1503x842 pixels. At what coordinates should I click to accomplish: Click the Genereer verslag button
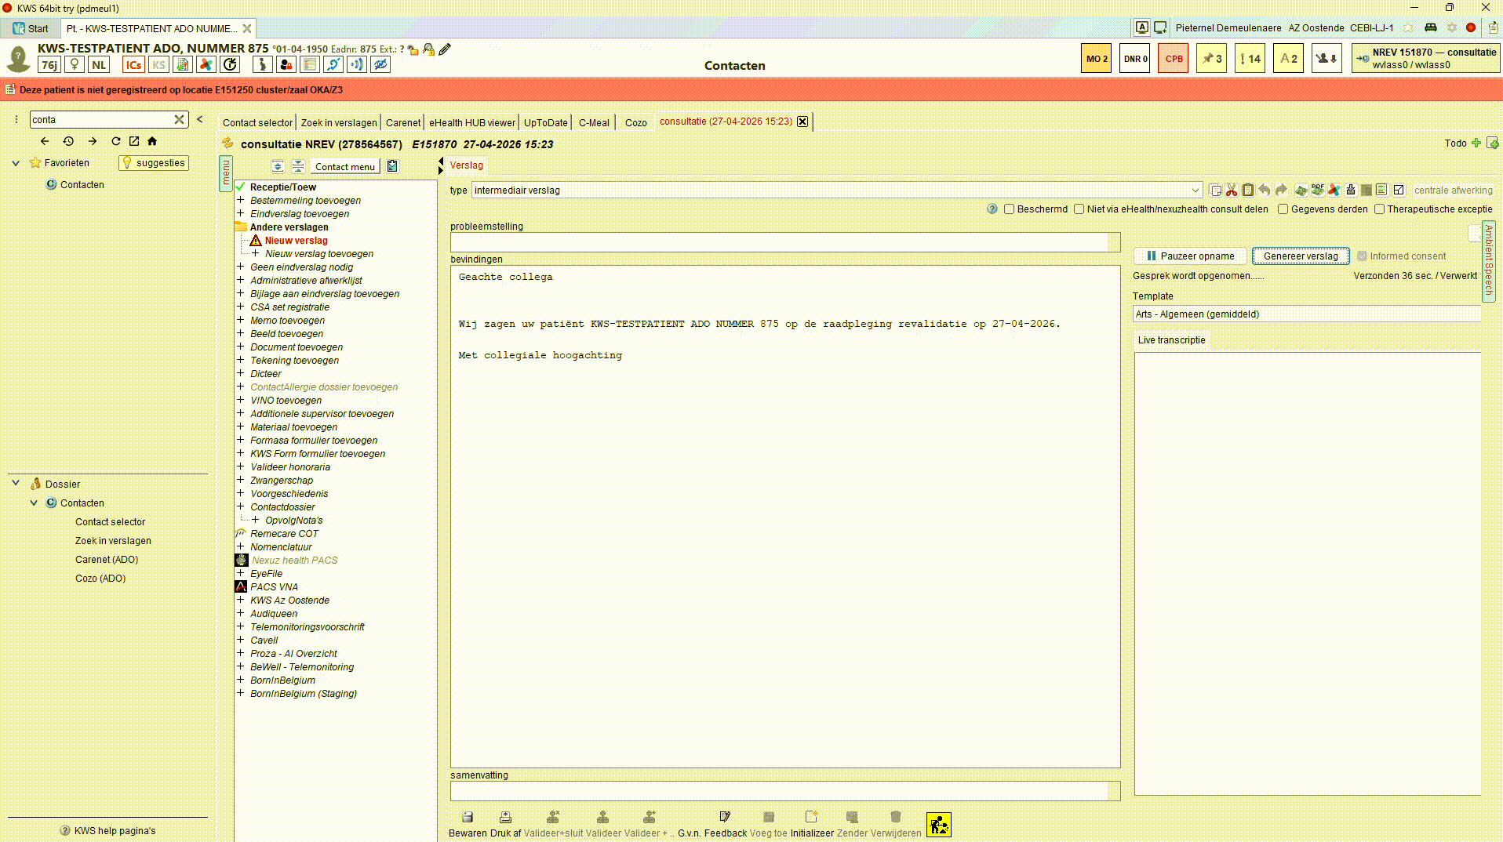point(1301,256)
